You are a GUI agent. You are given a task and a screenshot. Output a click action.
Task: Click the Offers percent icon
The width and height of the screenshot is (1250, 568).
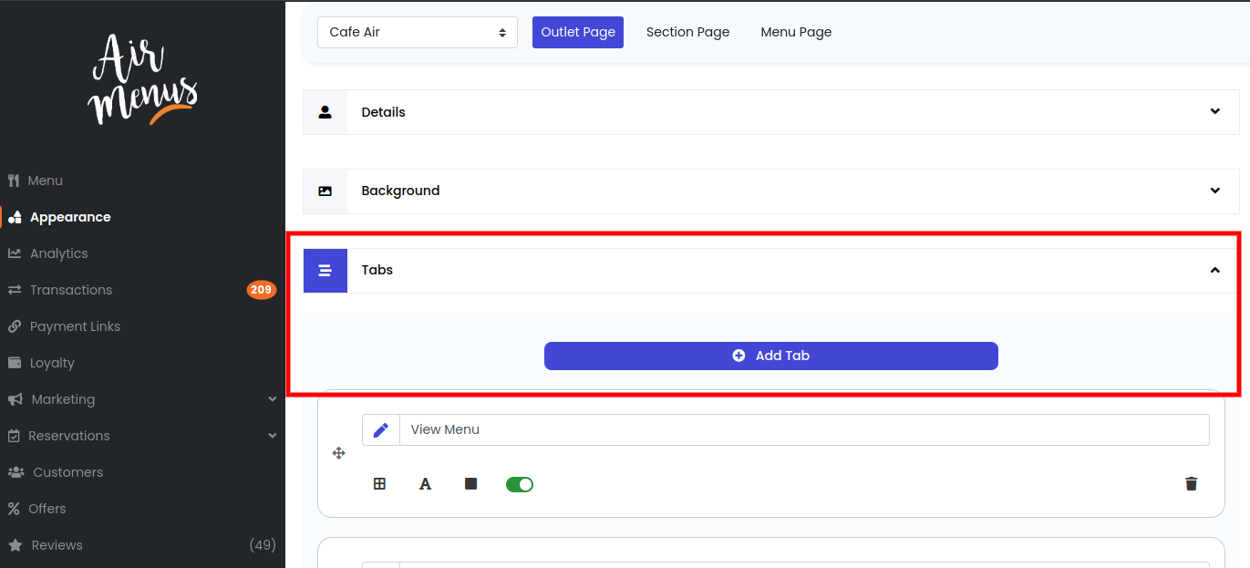[x=14, y=509]
